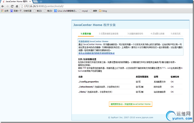Image resolution: width=194 pixels, height=123 pixels.
Task: Select the 4.添加默认数据 step tab
Action: [157, 34]
